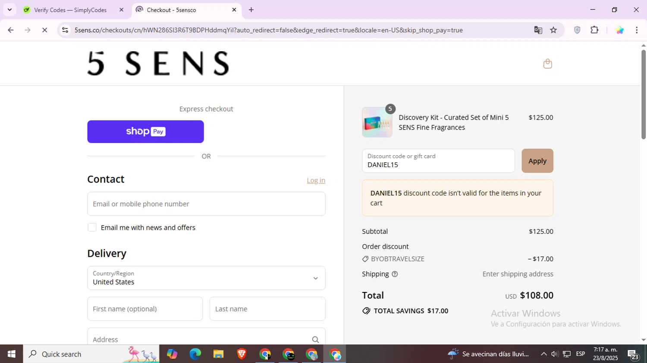
Task: Click the BYOBTRAVELSIZE discount tag icon
Action: click(x=365, y=259)
